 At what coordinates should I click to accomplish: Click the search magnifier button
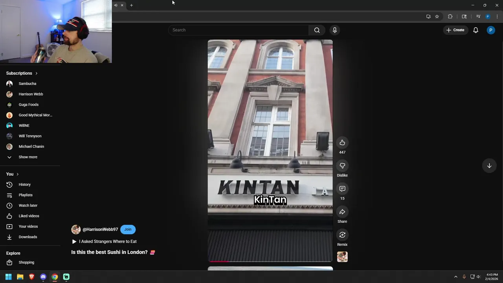pos(317,30)
